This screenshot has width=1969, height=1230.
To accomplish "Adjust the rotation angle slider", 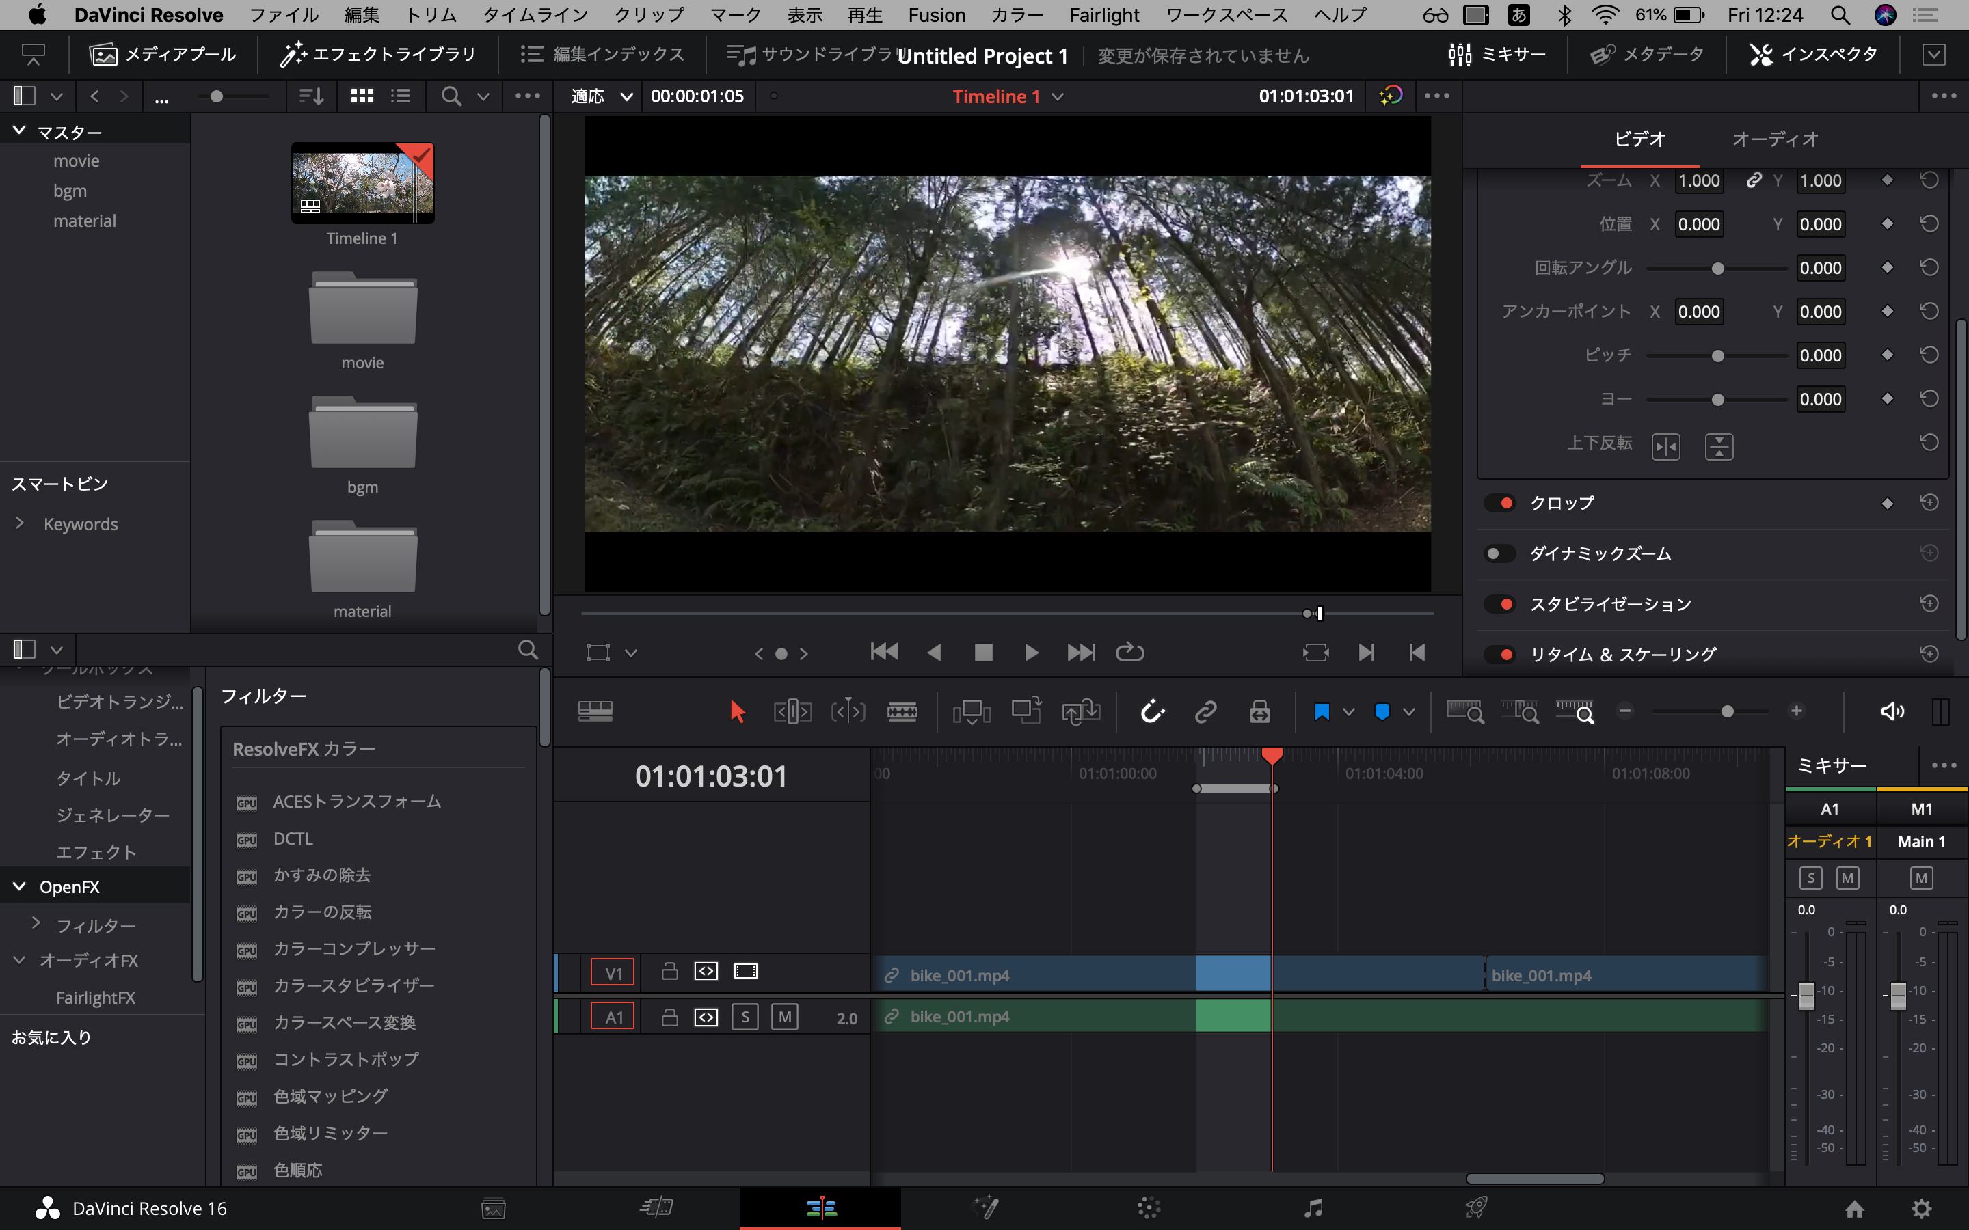I will tap(1717, 268).
